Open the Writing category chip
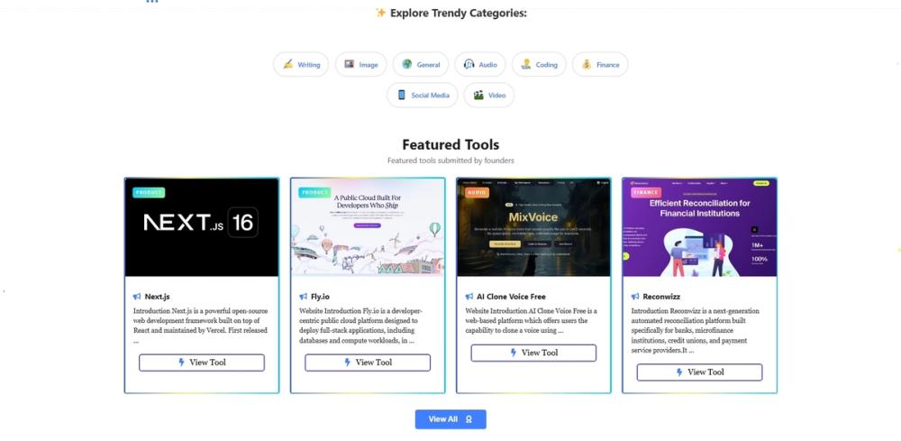This screenshot has width=901, height=441. [301, 64]
